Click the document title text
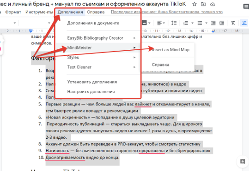This screenshot has width=249, height=171. 93,4
